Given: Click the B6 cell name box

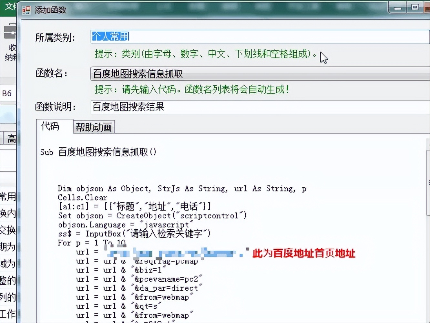Looking at the screenshot, I should [x=8, y=93].
